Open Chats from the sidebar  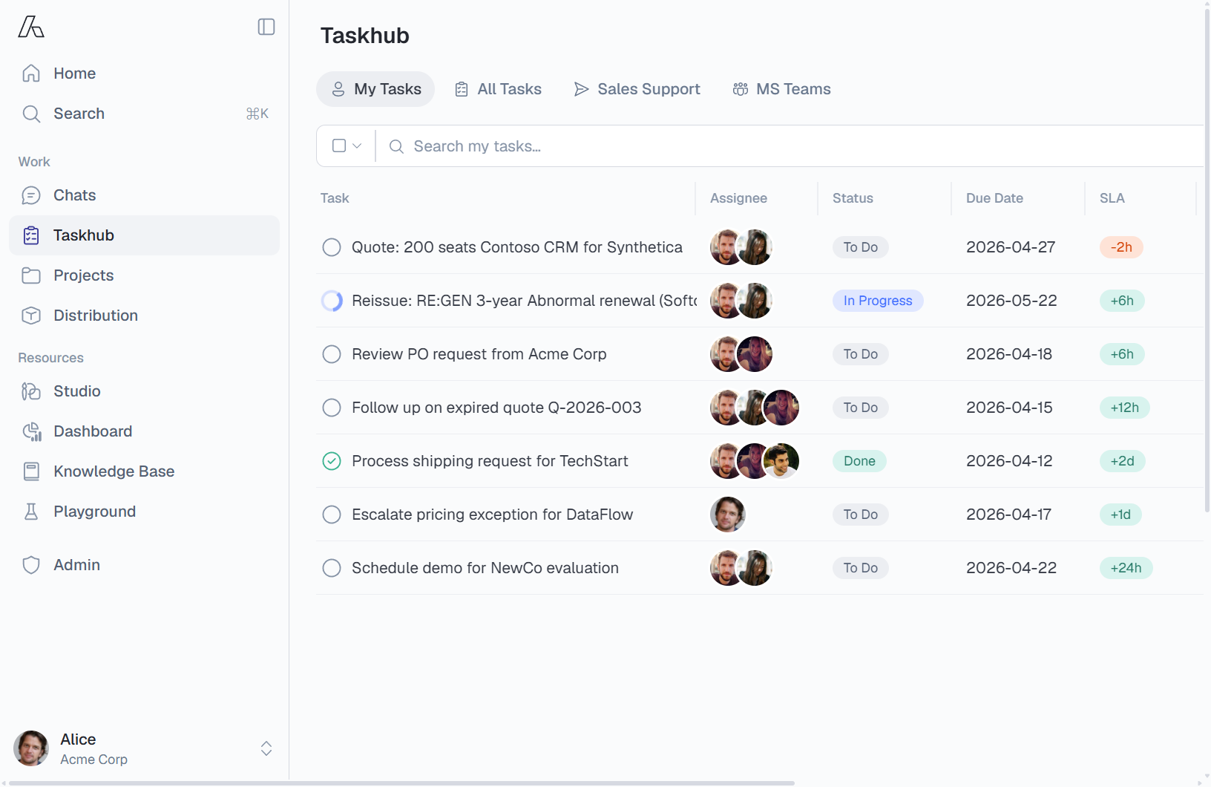pos(144,195)
